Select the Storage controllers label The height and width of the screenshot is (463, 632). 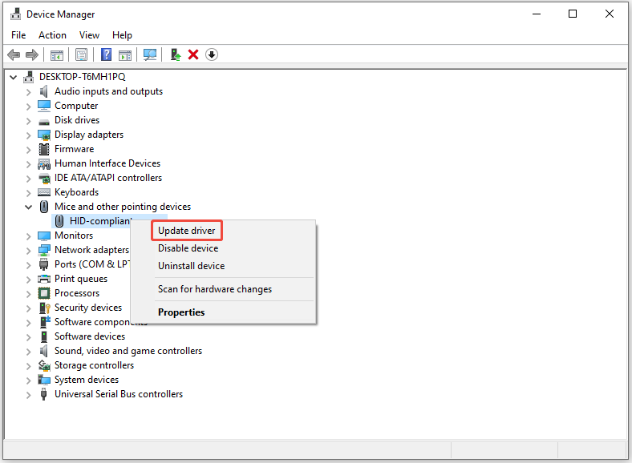(x=95, y=365)
